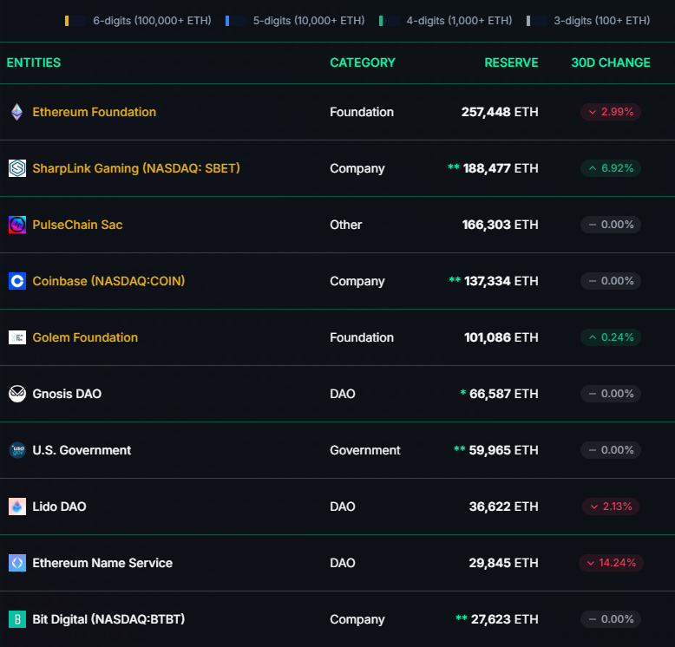Click the Lido DAO logo icon

(16, 506)
